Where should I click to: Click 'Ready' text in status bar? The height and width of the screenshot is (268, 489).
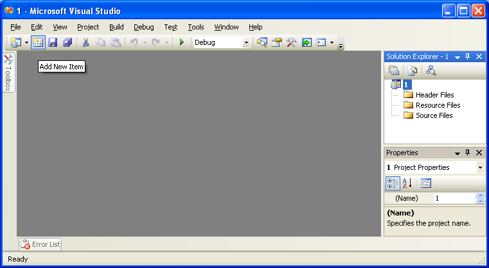18,259
